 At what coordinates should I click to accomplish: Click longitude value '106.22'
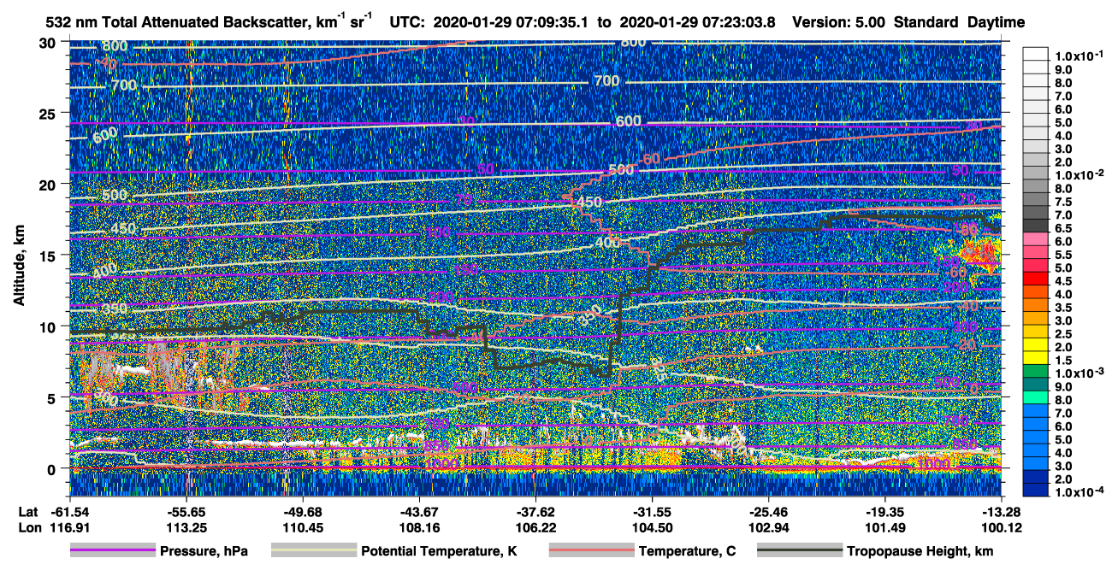pyautogui.click(x=535, y=528)
